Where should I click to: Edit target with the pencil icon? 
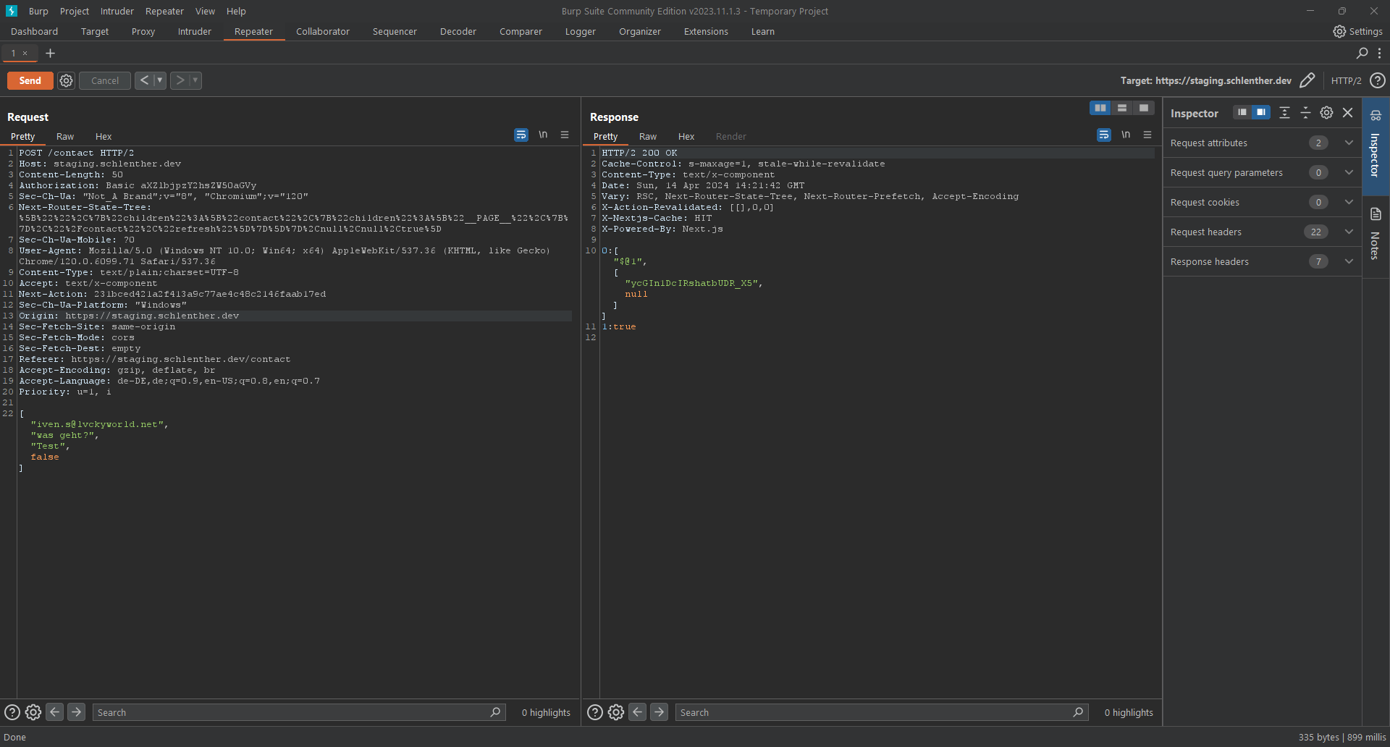1307,80
